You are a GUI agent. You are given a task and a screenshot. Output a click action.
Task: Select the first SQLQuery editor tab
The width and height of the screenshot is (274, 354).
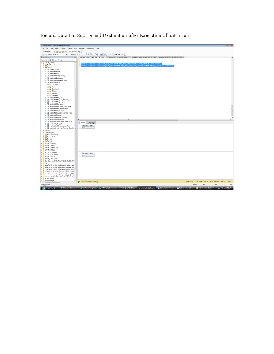point(92,57)
